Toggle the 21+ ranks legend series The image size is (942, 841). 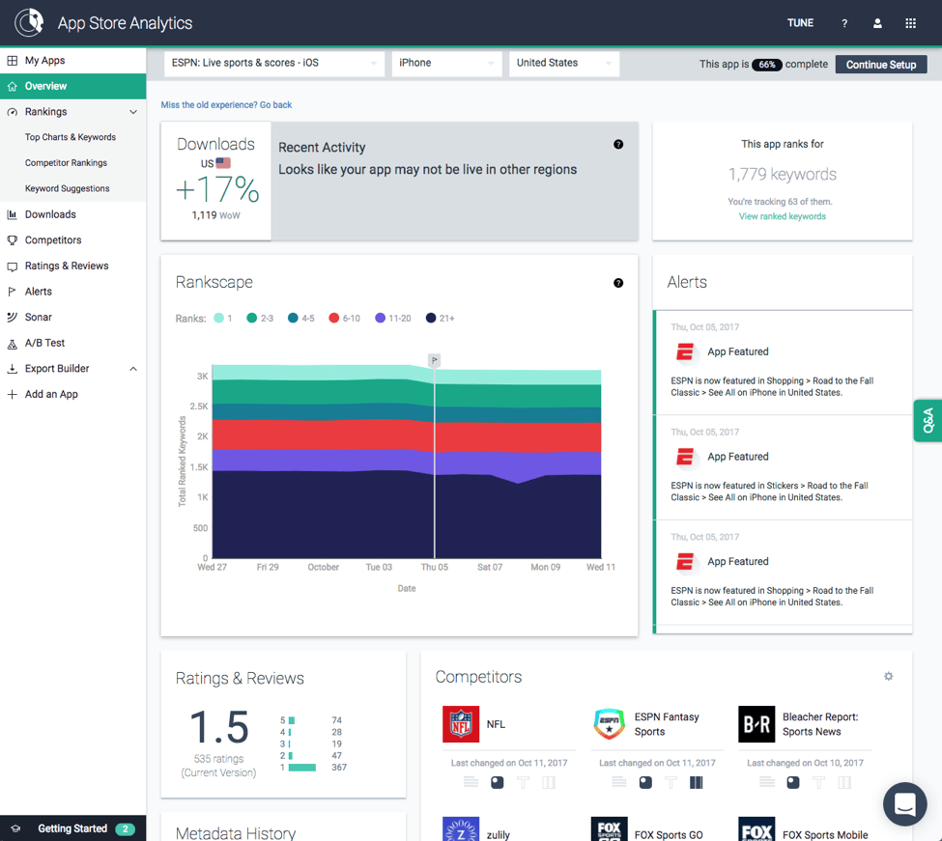(x=440, y=318)
